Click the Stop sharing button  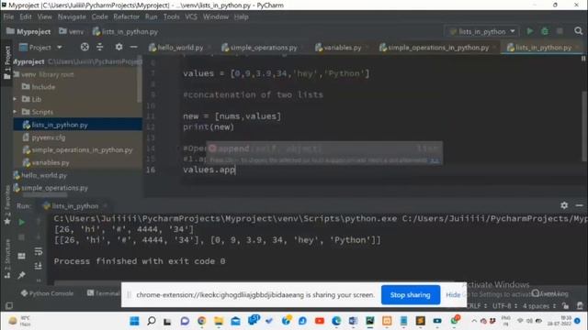coord(411,295)
